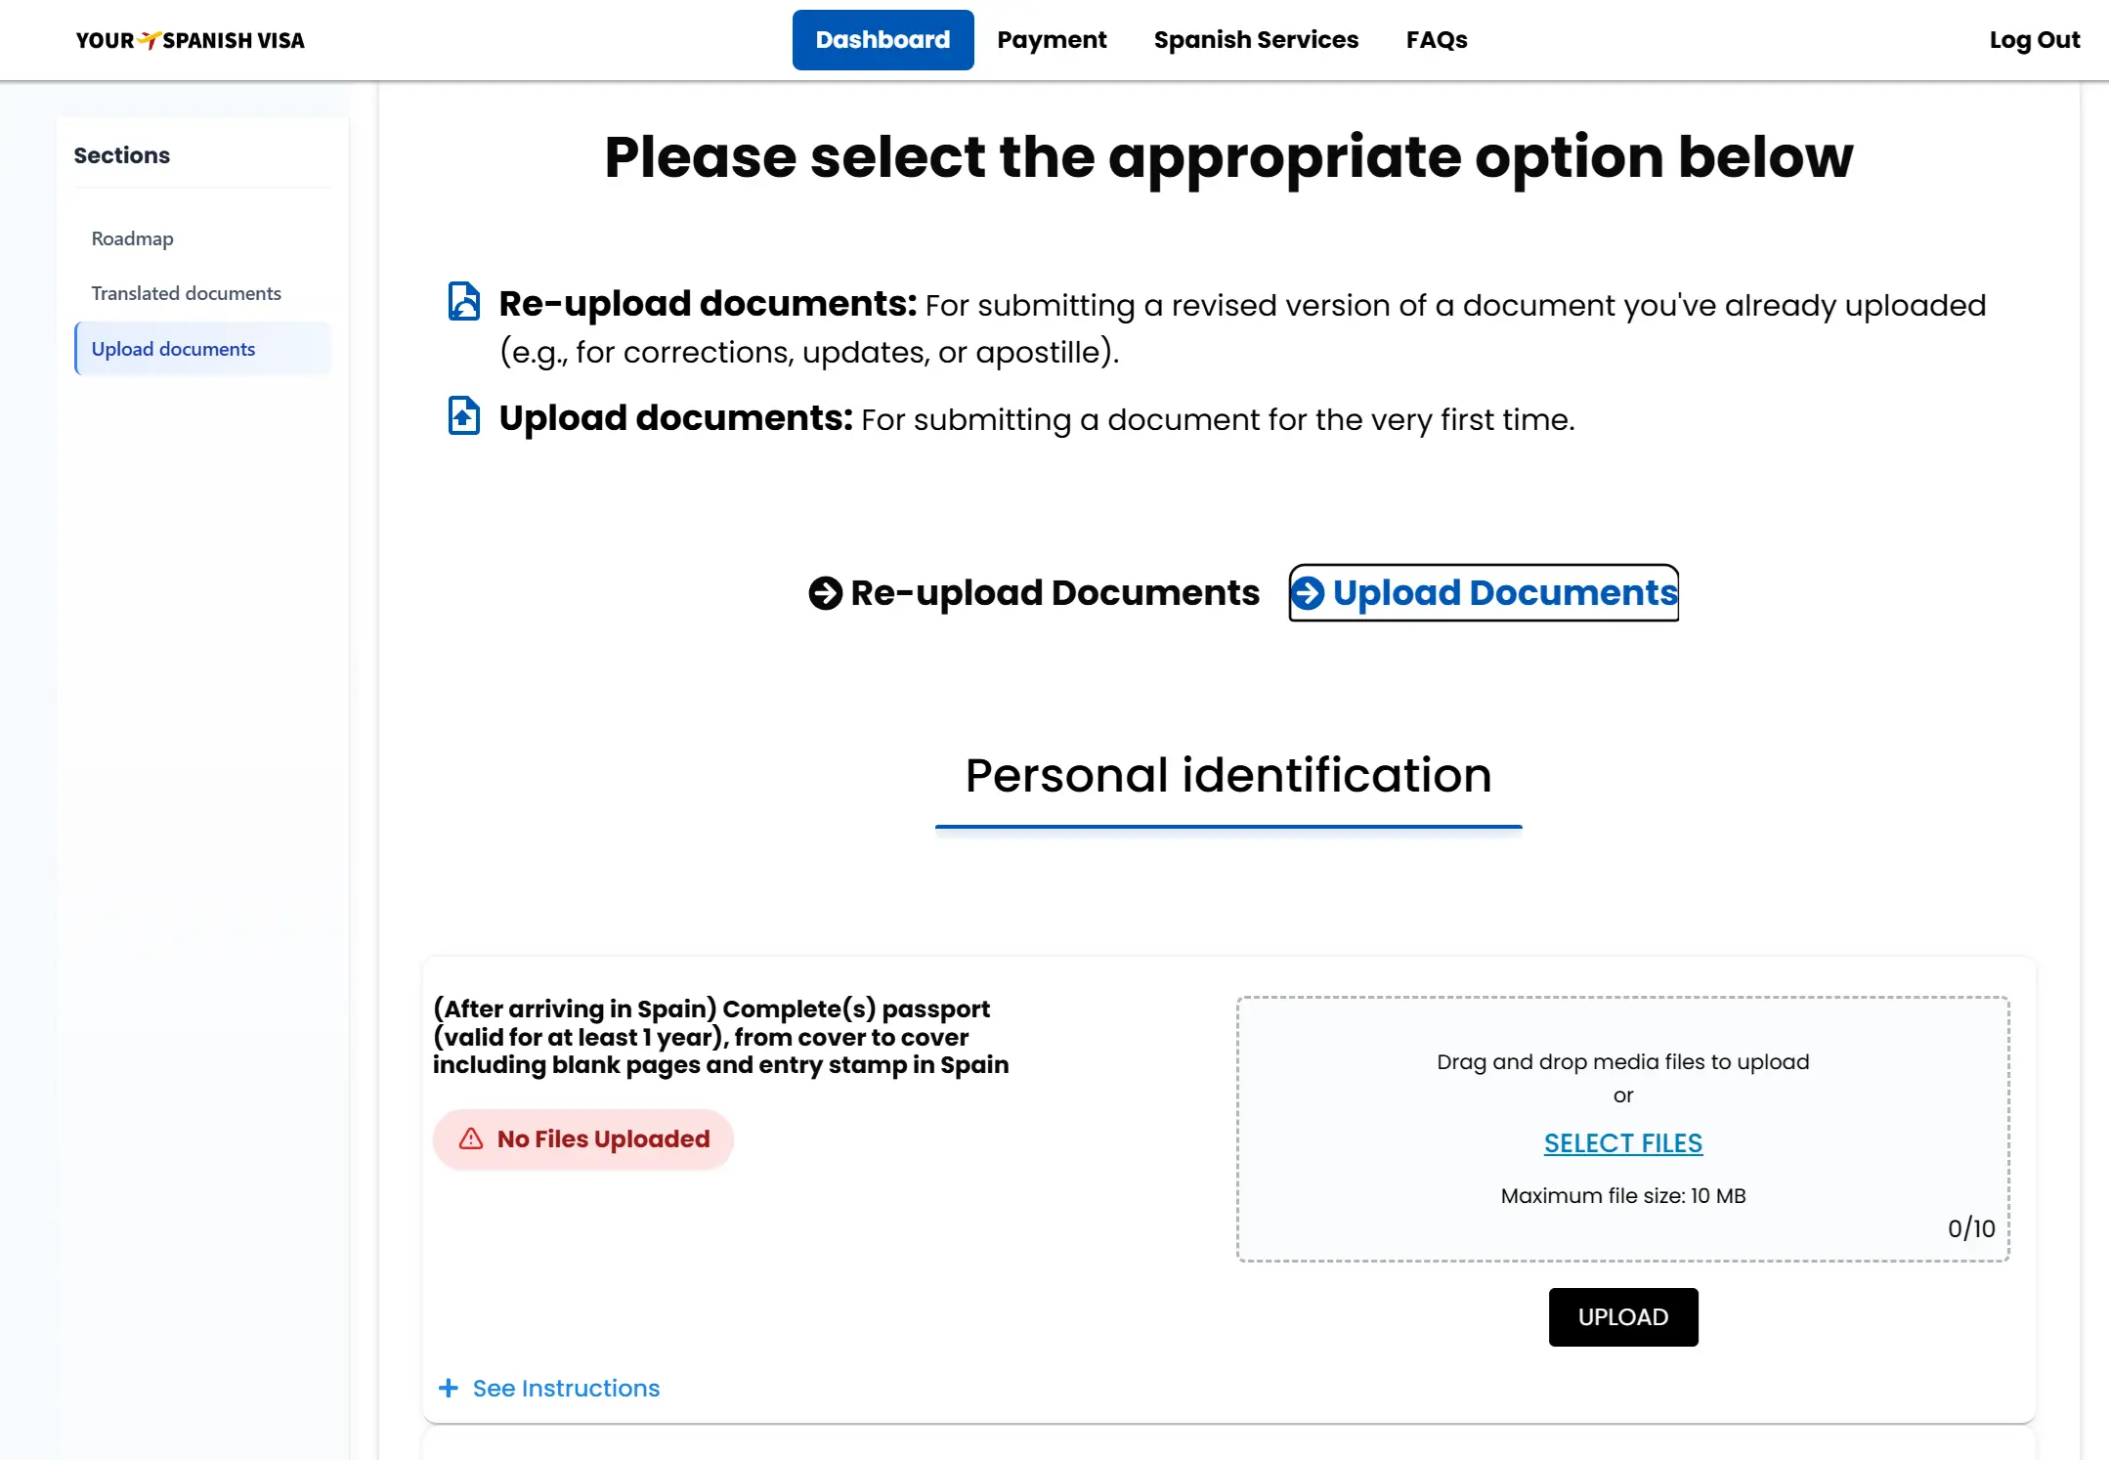Expand the See Instructions section

(x=566, y=1388)
